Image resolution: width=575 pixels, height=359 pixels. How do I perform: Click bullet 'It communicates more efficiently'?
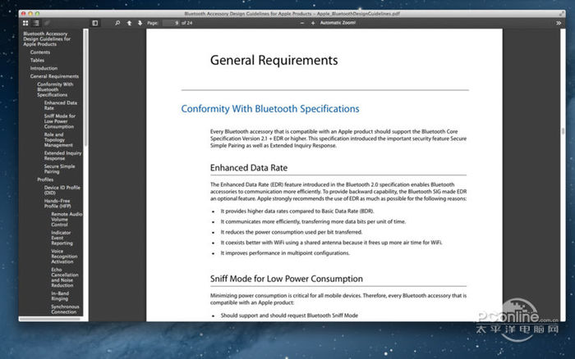[313, 222]
